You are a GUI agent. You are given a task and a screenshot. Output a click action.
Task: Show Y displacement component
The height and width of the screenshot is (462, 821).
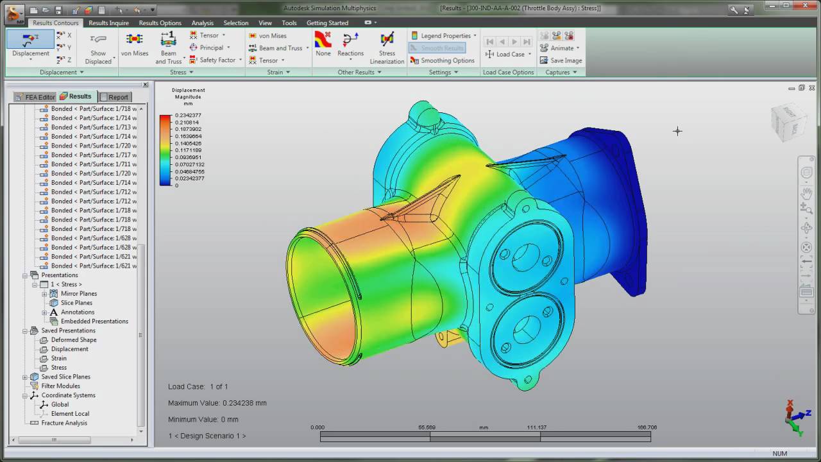pyautogui.click(x=64, y=47)
